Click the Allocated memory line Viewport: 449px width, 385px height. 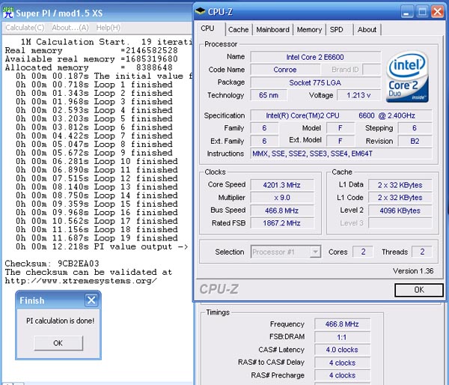point(89,67)
